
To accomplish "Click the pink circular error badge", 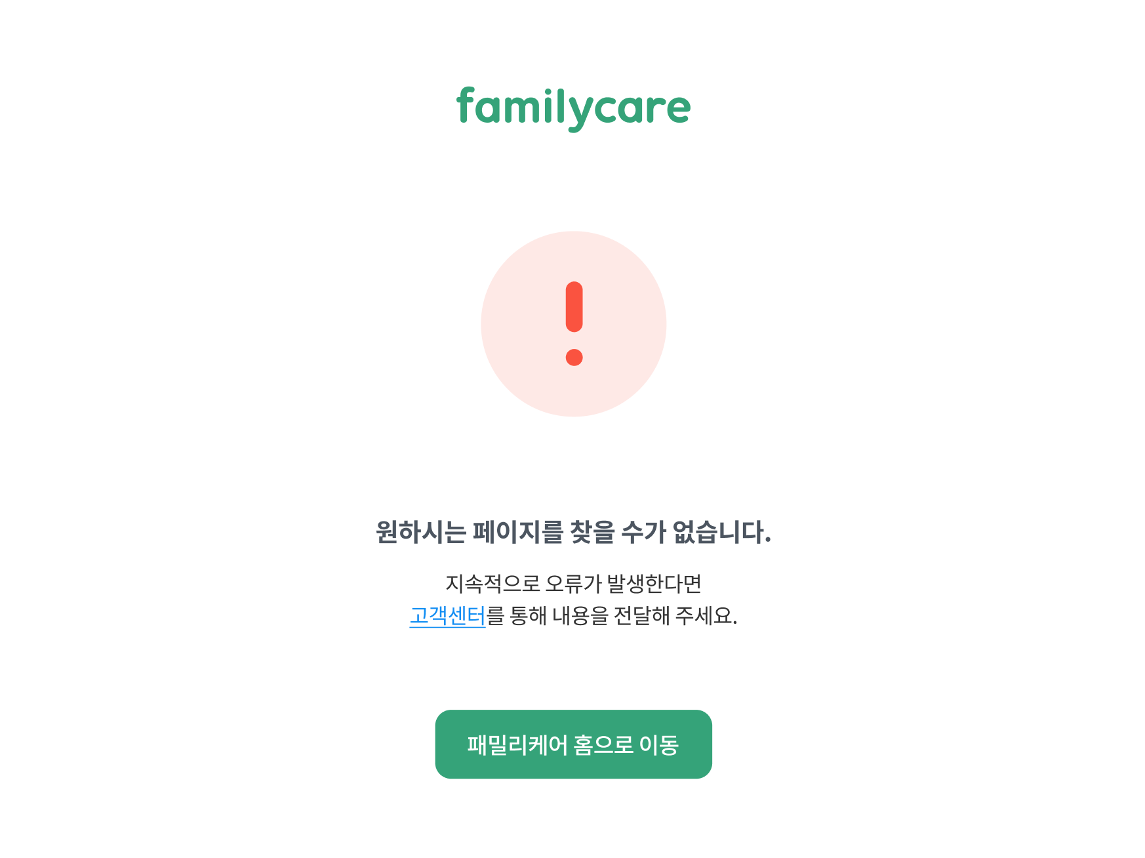I will (574, 323).
